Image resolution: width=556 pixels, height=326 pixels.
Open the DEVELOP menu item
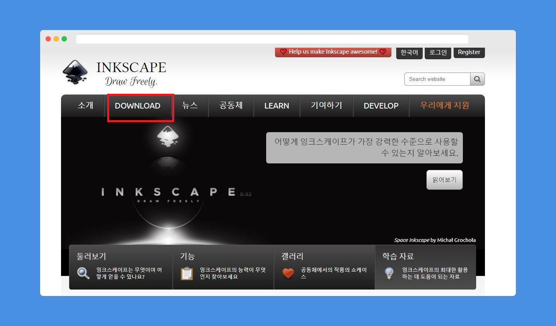[x=381, y=106]
